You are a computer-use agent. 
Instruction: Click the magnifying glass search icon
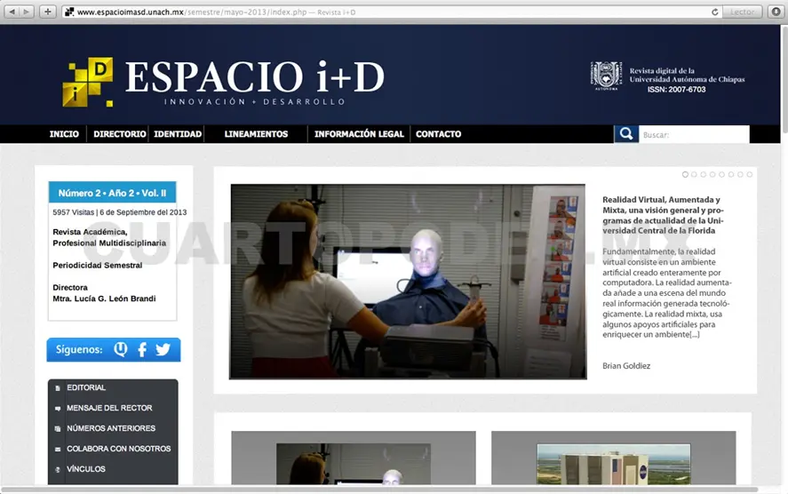(625, 134)
